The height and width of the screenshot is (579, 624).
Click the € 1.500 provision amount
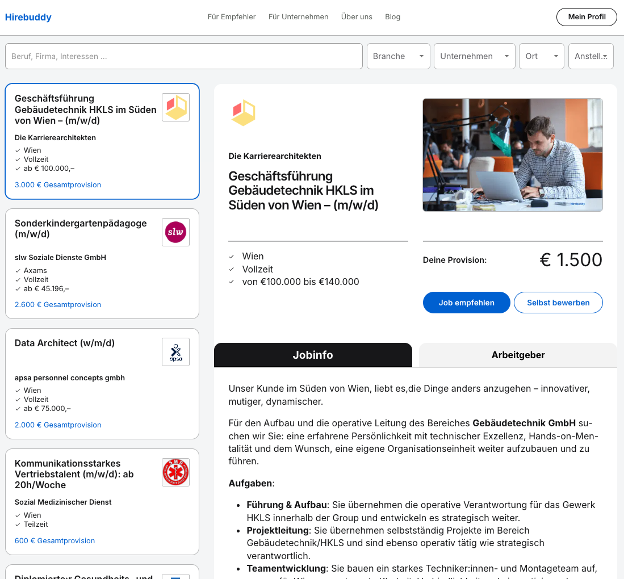click(x=571, y=260)
